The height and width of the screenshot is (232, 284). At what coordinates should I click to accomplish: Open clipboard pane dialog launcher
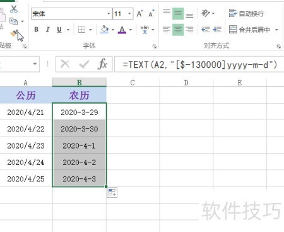click(x=25, y=46)
